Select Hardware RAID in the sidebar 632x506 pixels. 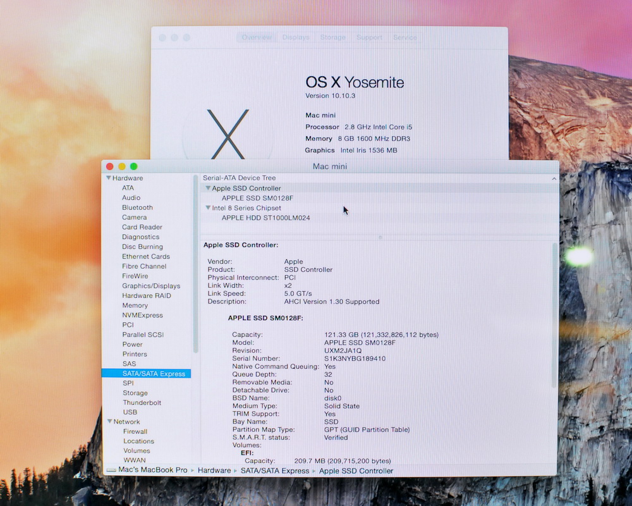tap(147, 295)
